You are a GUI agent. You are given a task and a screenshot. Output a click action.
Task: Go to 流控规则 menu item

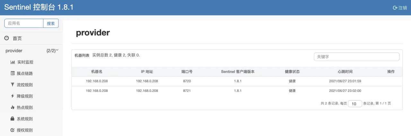(25, 85)
